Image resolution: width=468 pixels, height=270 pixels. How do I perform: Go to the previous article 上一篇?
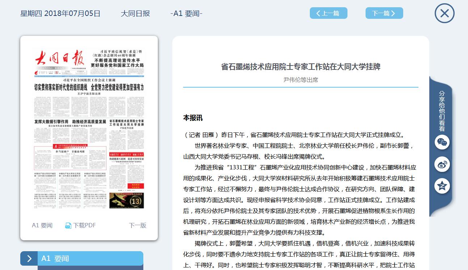pyautogui.click(x=328, y=13)
